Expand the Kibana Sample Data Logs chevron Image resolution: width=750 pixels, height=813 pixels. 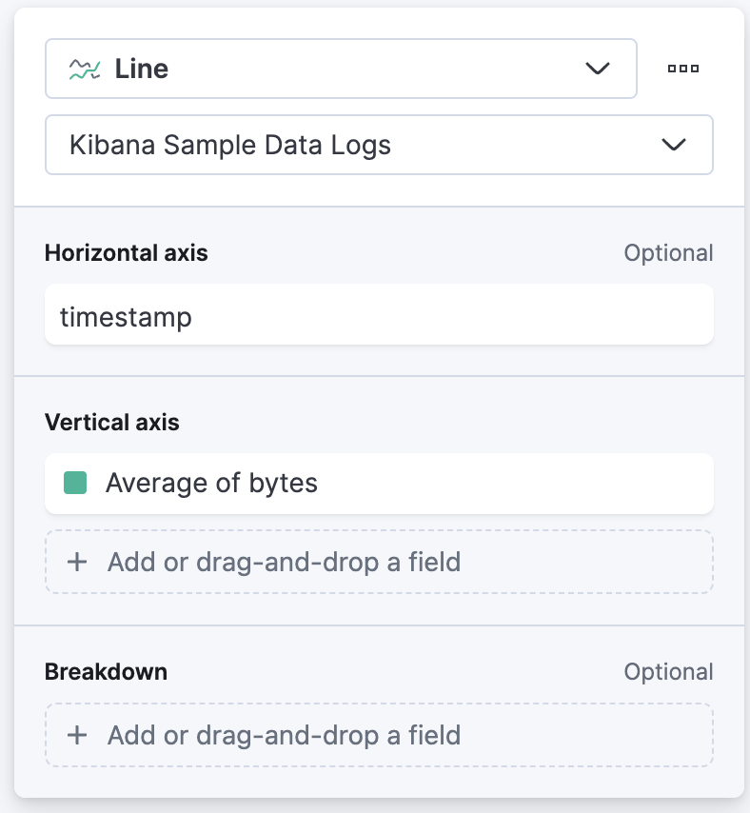pyautogui.click(x=673, y=144)
